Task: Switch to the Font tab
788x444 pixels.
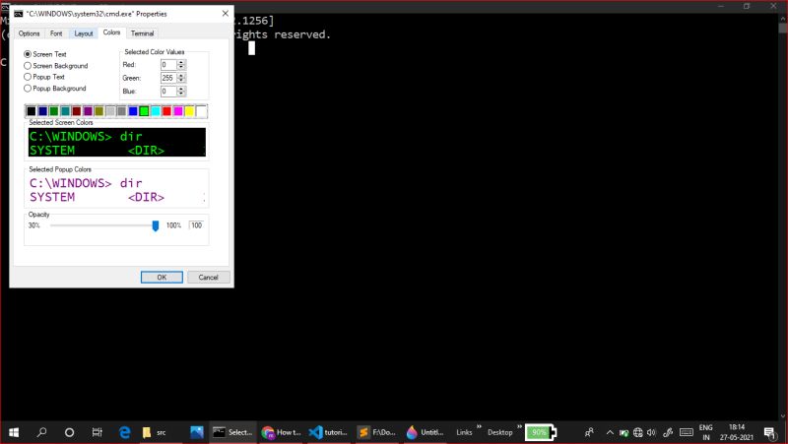Action: point(56,33)
